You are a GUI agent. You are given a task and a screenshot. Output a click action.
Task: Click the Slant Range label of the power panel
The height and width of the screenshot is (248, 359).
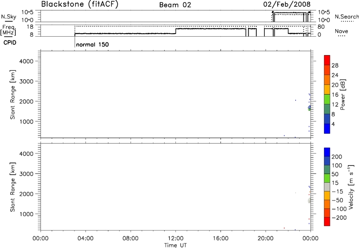pyautogui.click(x=13, y=94)
